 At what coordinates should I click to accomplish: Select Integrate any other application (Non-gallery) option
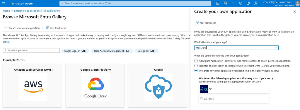(196, 71)
